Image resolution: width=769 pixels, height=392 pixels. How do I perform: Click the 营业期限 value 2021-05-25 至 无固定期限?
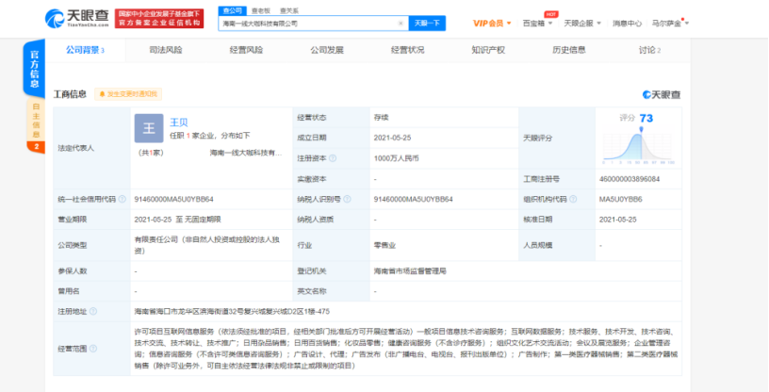click(177, 220)
